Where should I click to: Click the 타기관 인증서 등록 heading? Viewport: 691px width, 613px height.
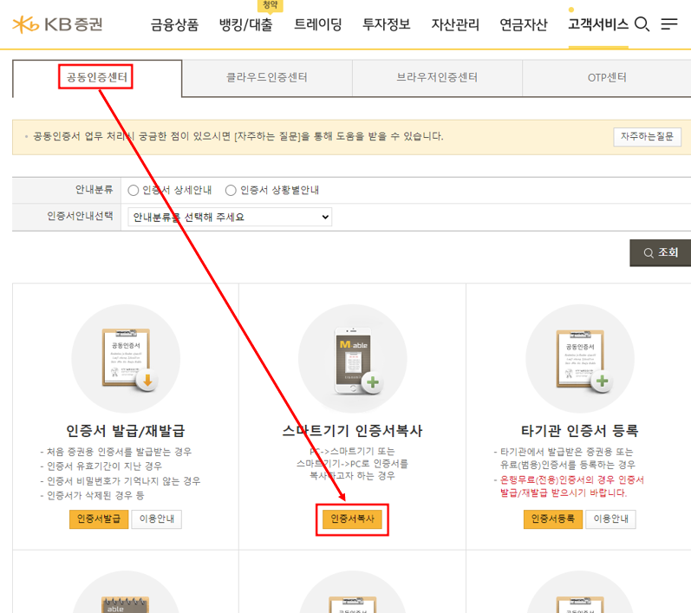tap(579, 431)
